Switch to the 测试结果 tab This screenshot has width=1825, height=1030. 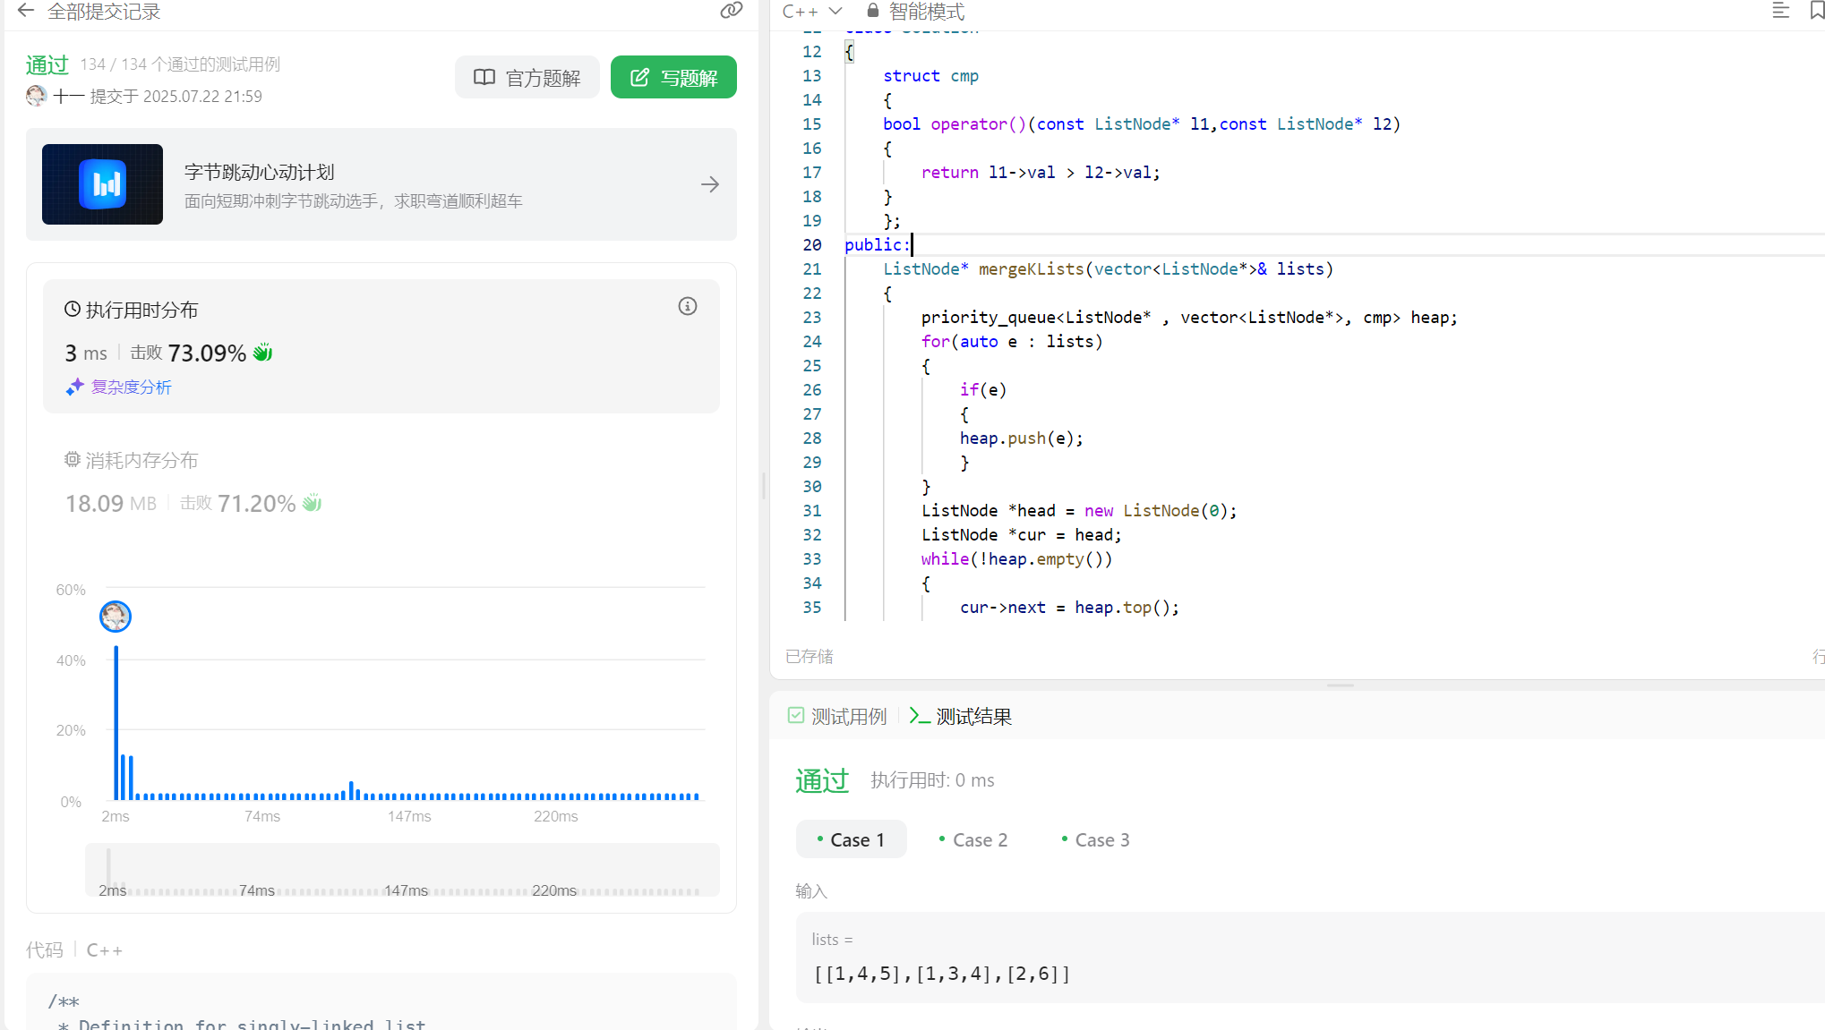coord(960,716)
